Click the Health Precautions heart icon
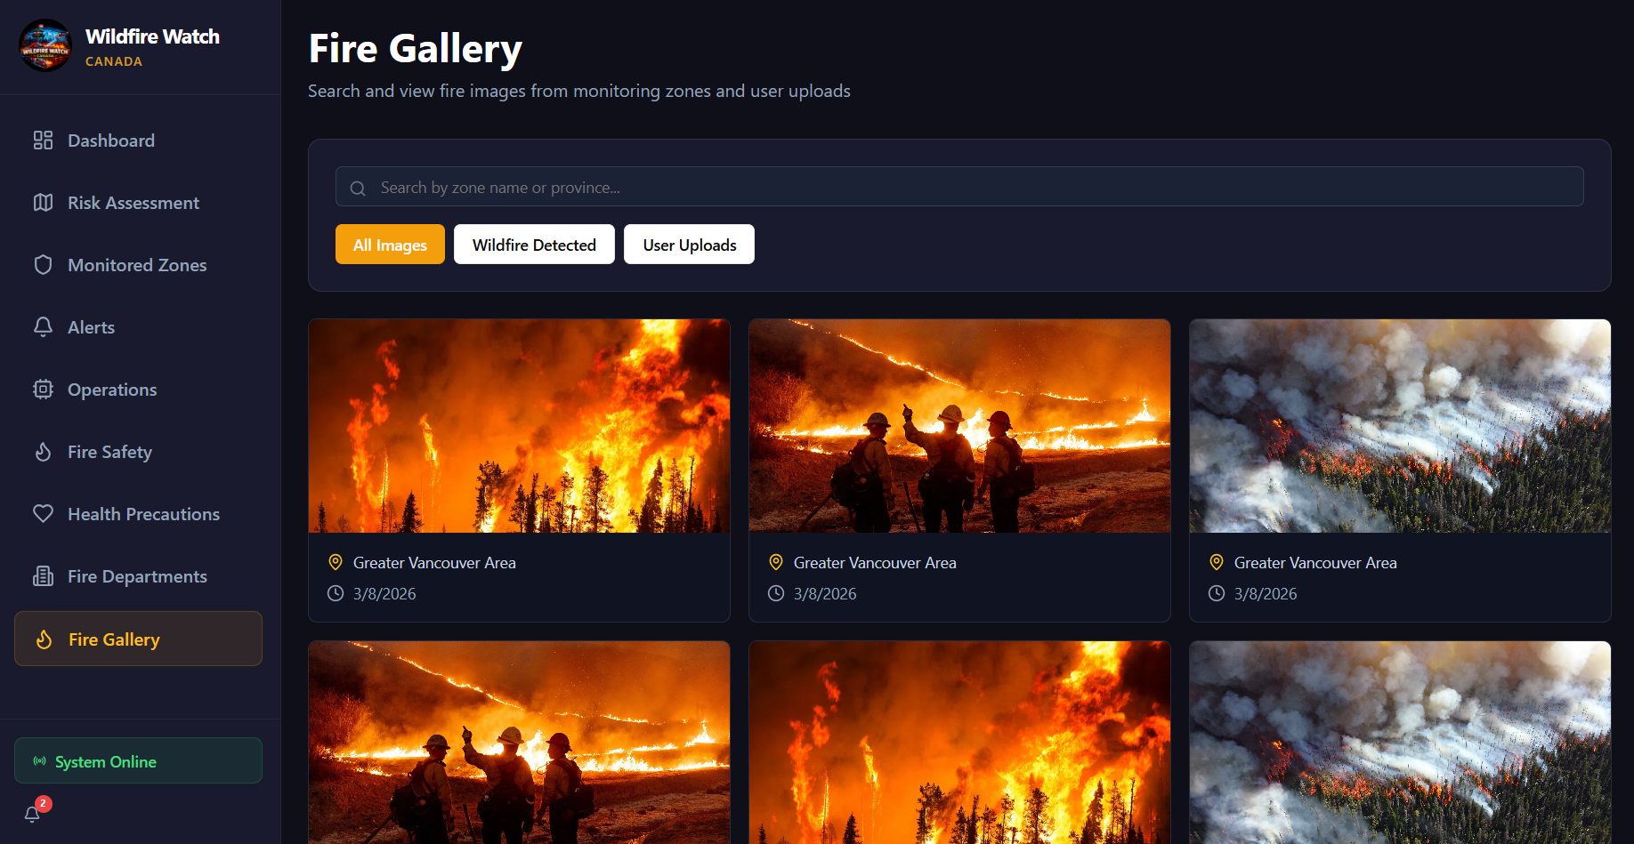This screenshot has height=844, width=1634. pos(43,514)
